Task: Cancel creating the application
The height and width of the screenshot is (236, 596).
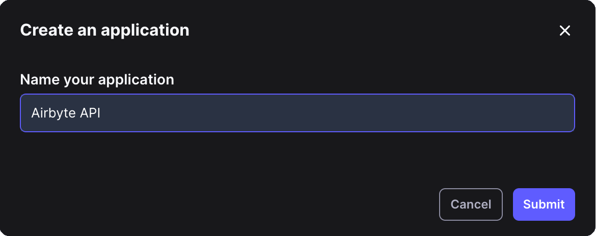Action: click(x=471, y=204)
